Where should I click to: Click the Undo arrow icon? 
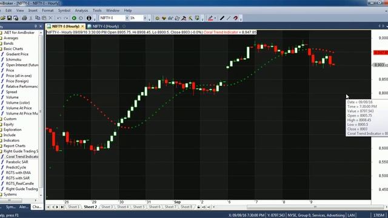(59, 18)
